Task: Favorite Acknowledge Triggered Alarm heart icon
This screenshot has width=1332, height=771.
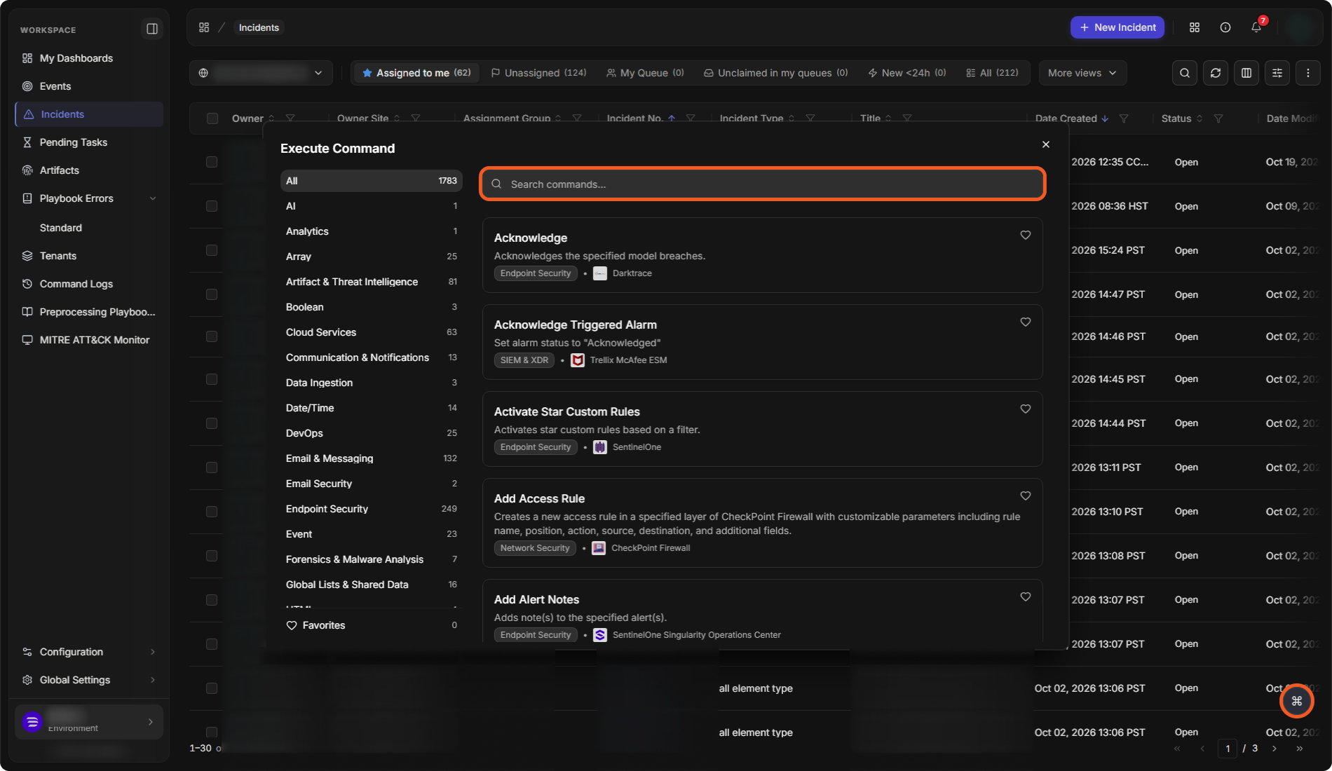Action: click(x=1026, y=322)
